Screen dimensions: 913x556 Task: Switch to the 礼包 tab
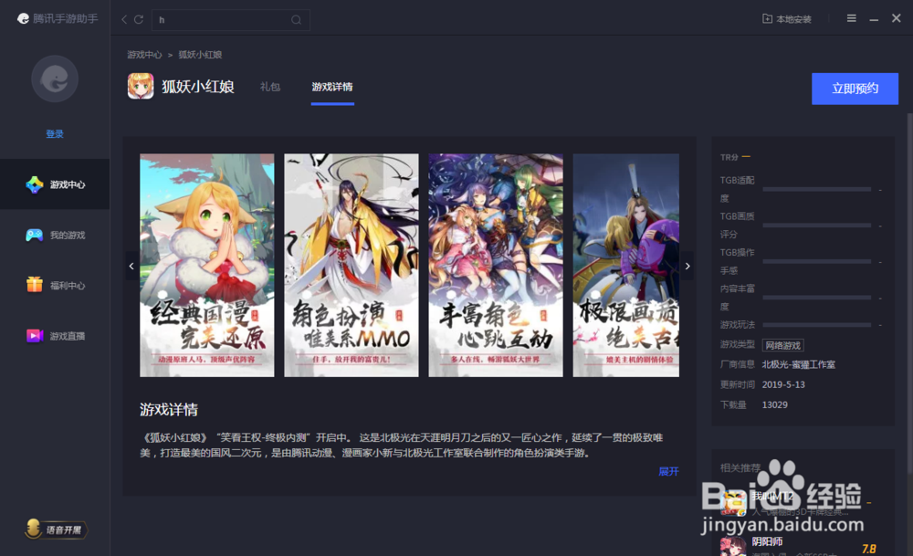270,87
